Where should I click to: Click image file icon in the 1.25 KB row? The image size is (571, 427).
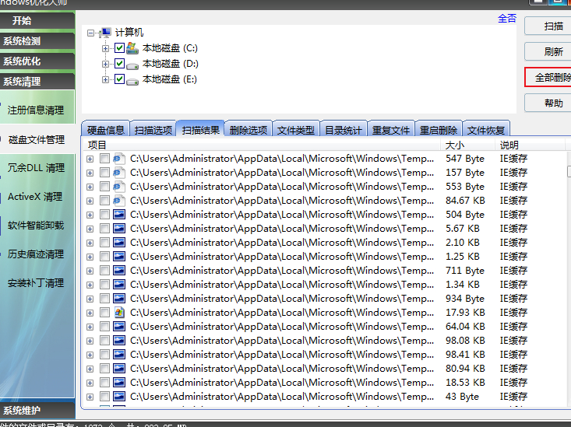pos(119,257)
